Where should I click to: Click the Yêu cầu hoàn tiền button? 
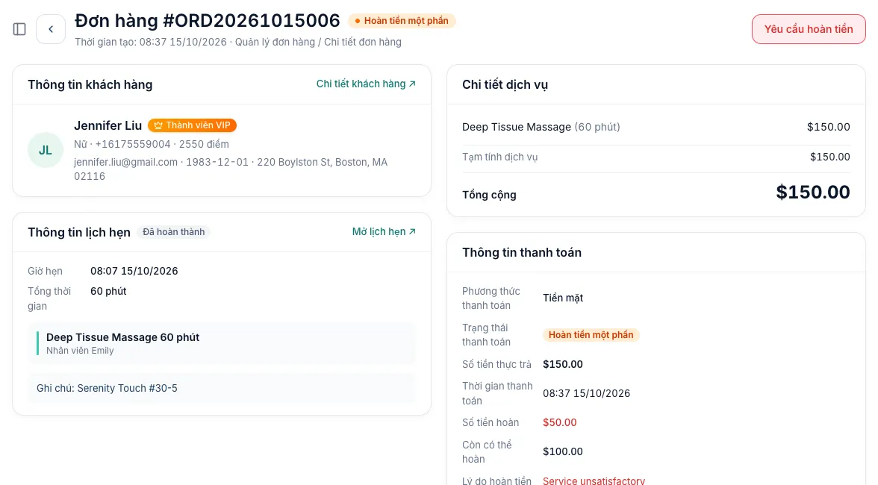coord(809,29)
